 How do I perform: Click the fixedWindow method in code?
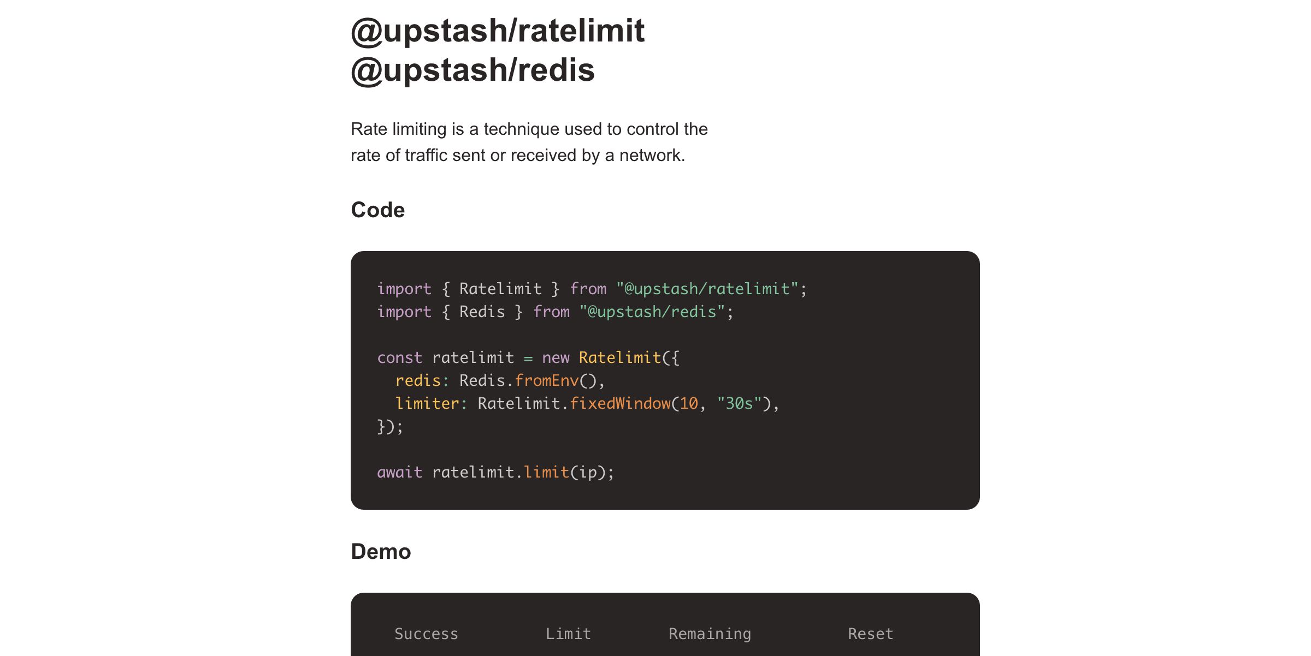[620, 403]
